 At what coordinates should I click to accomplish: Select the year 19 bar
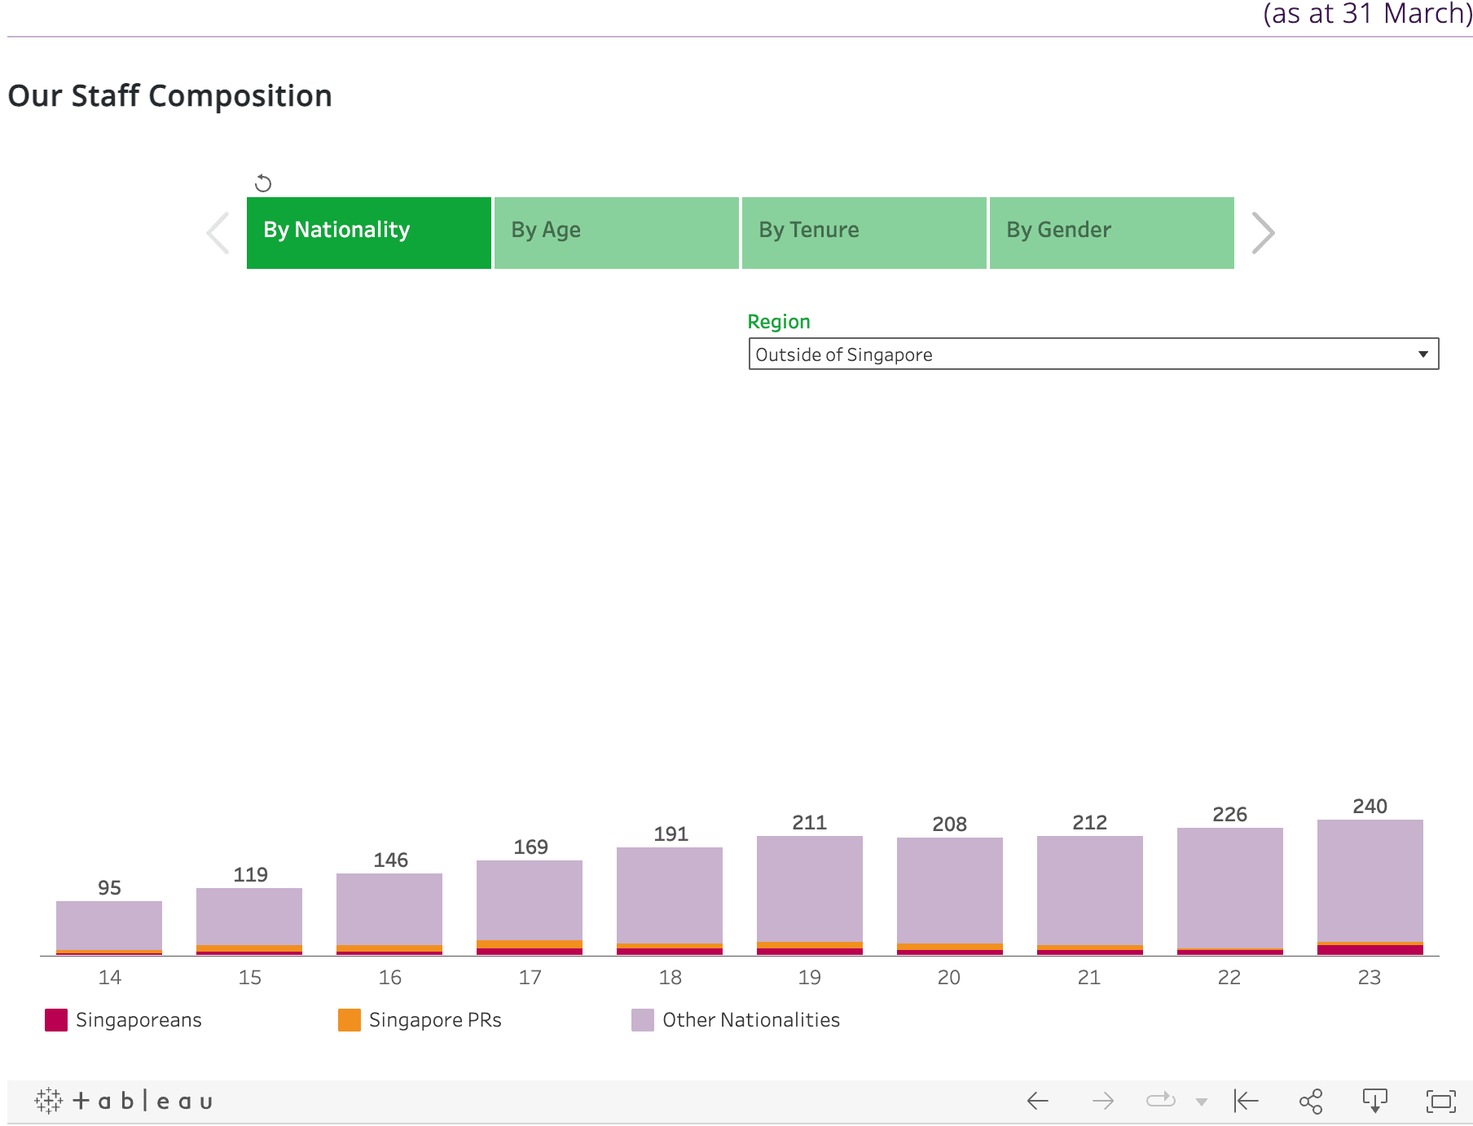(810, 895)
